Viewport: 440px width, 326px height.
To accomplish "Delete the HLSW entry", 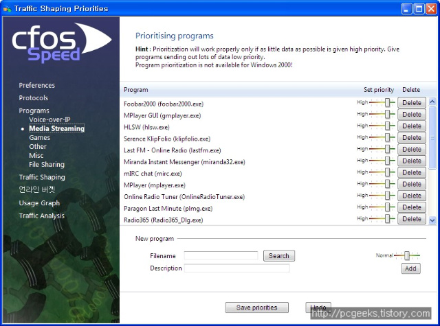I will [x=412, y=126].
